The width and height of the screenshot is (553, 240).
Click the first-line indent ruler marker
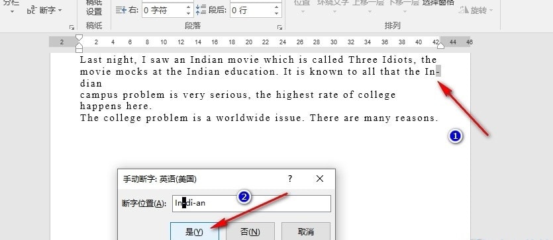79,38
